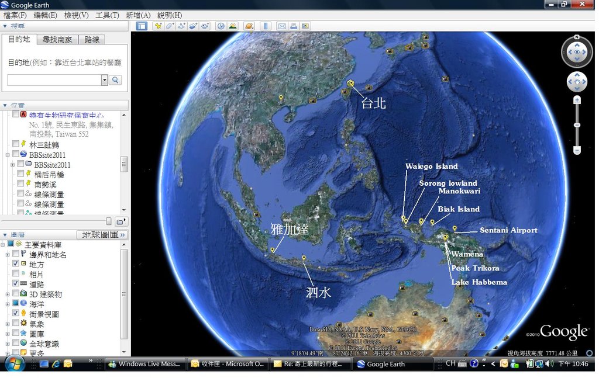Toggle the sidebar panel toolbar button

click(x=142, y=26)
